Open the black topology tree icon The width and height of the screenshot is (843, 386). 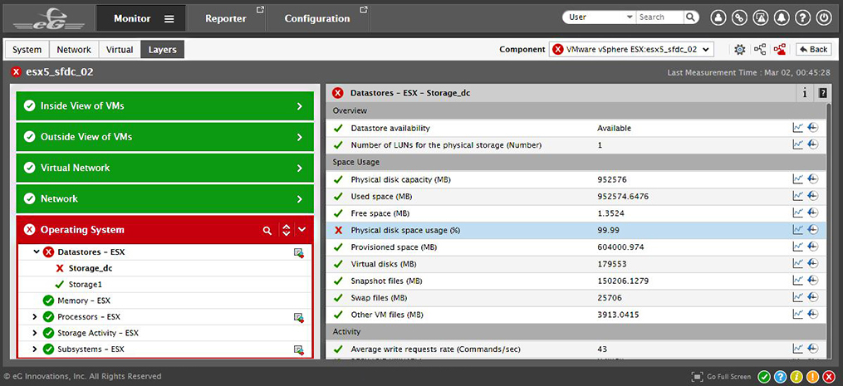(x=760, y=50)
